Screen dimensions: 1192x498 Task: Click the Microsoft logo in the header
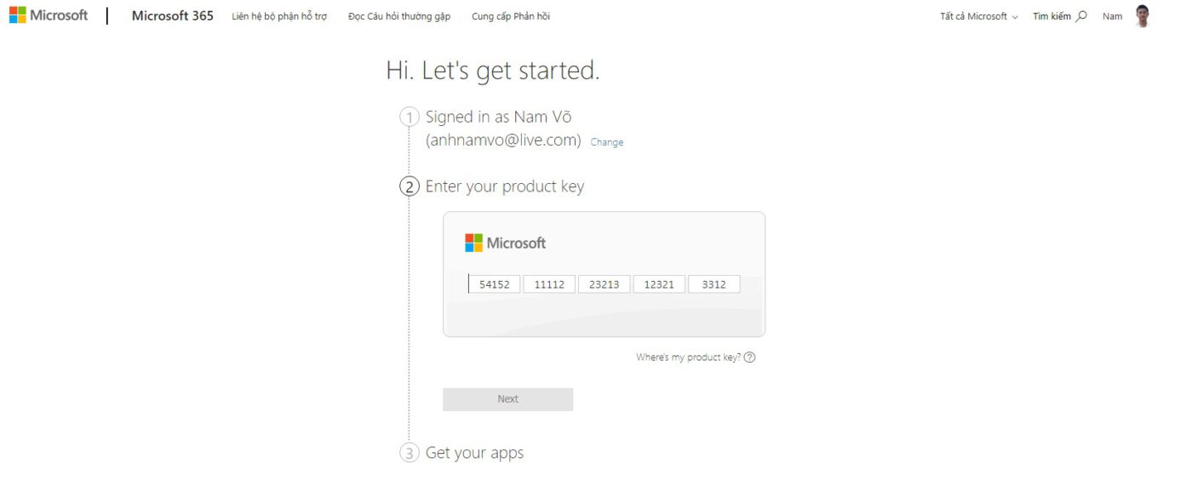click(49, 15)
